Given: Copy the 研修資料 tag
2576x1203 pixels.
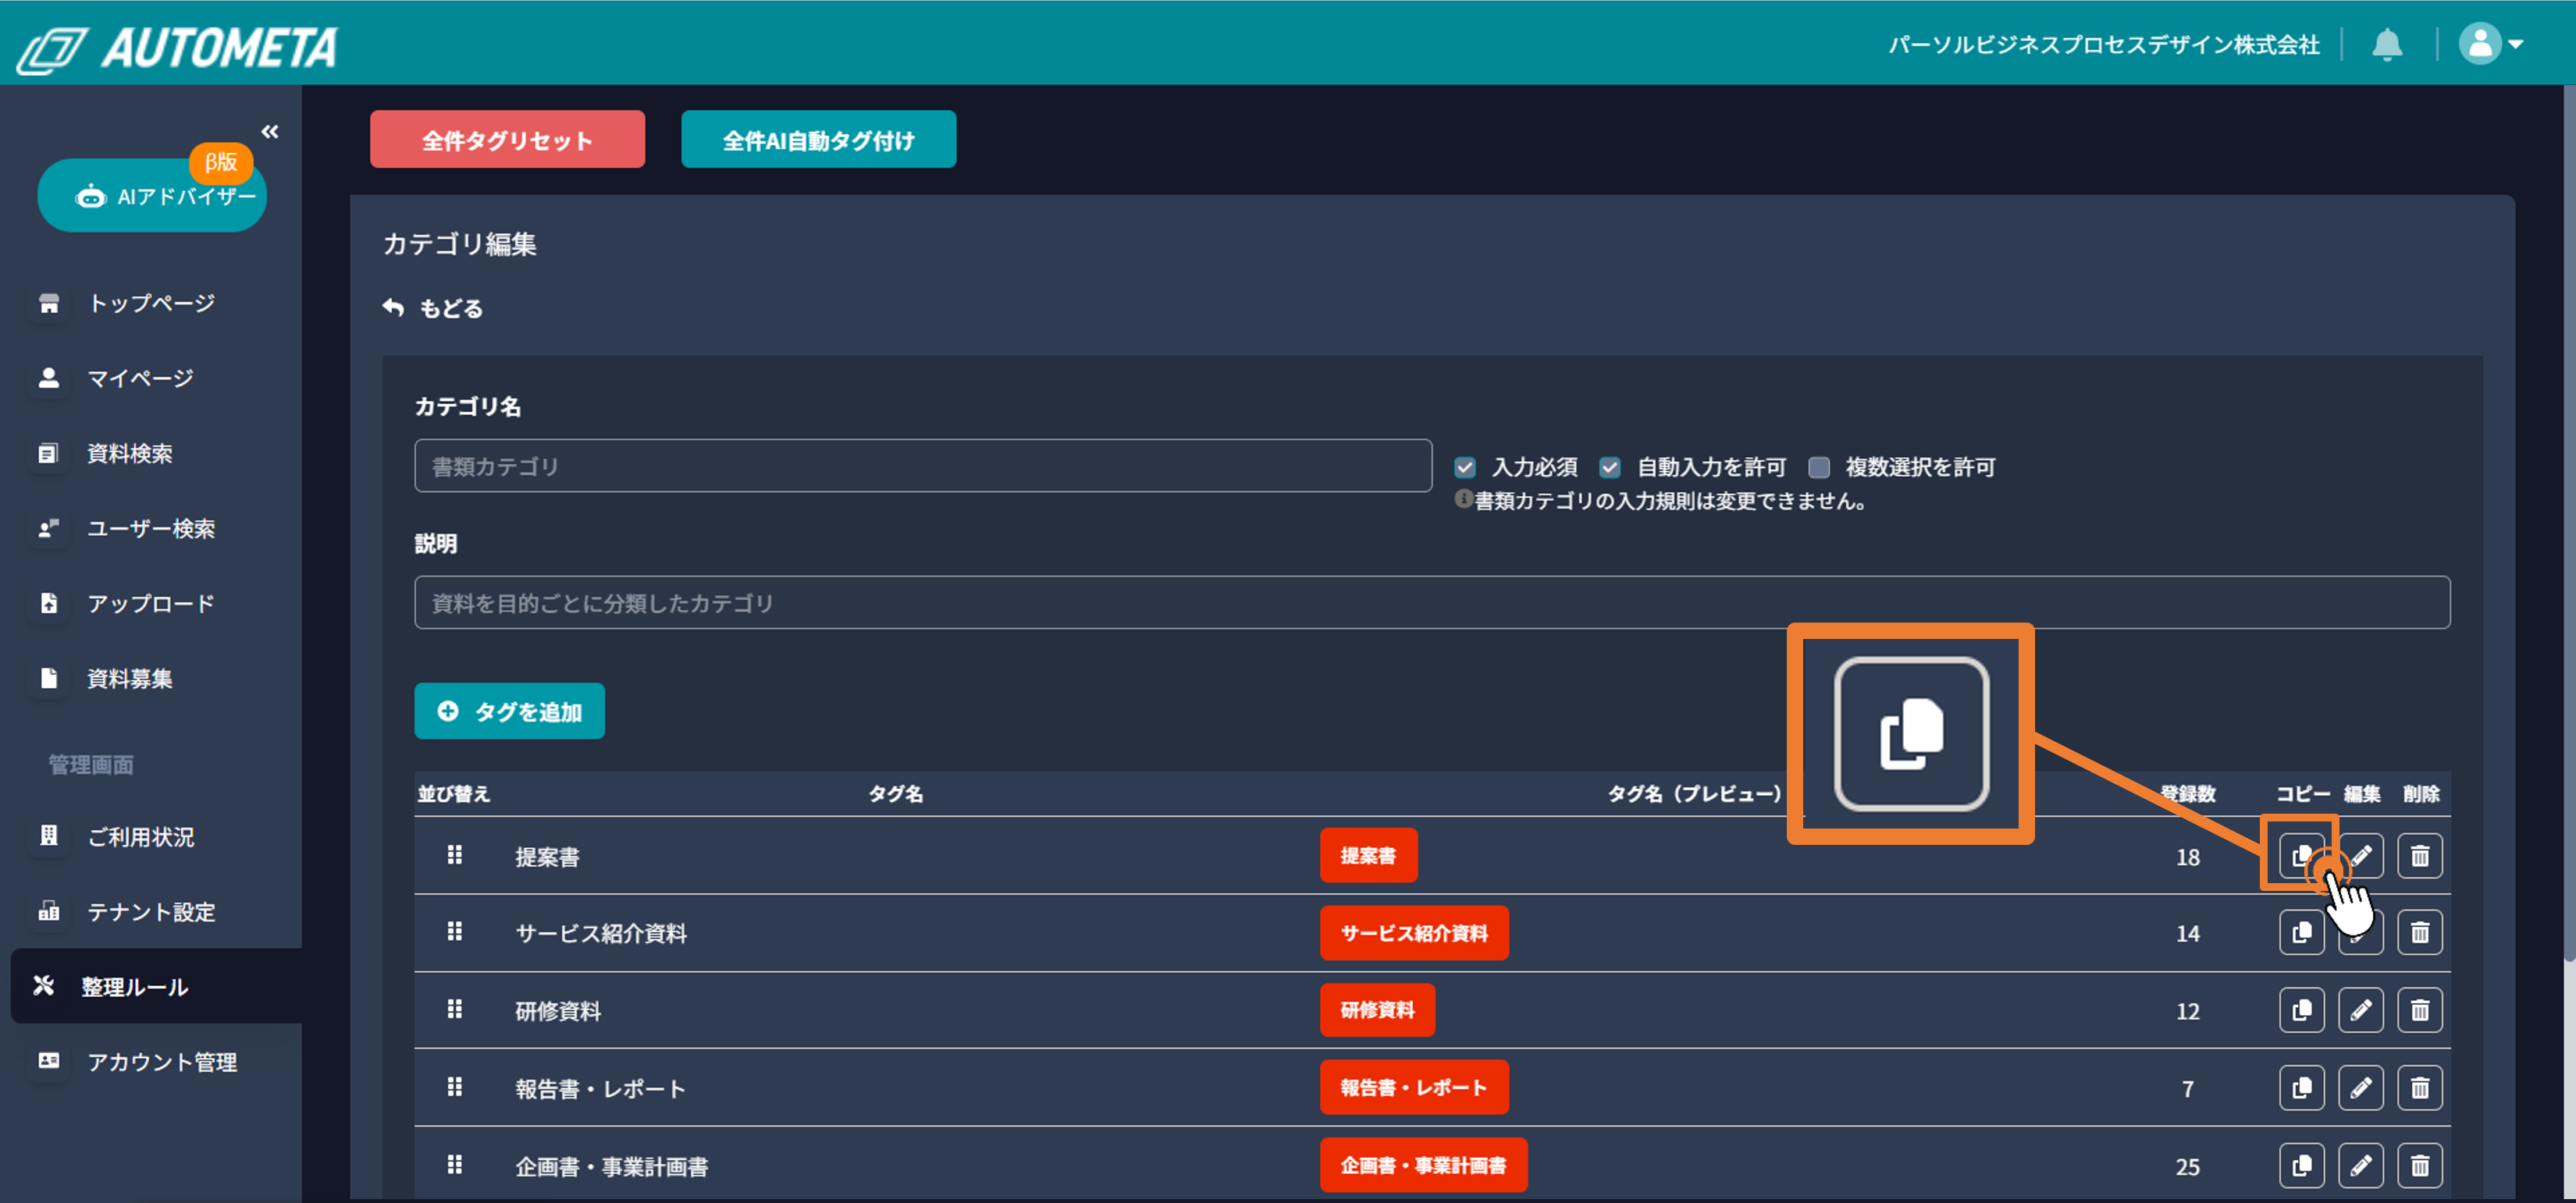Looking at the screenshot, I should [x=2301, y=1010].
